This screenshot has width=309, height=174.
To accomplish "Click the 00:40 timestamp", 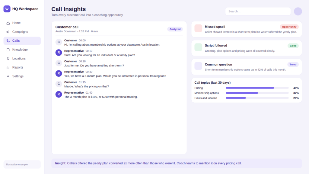I will tap(89, 72).
